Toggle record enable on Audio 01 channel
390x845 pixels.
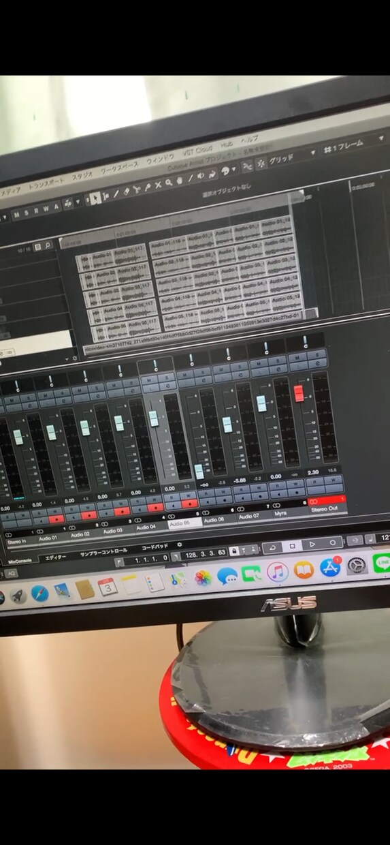tap(56, 519)
